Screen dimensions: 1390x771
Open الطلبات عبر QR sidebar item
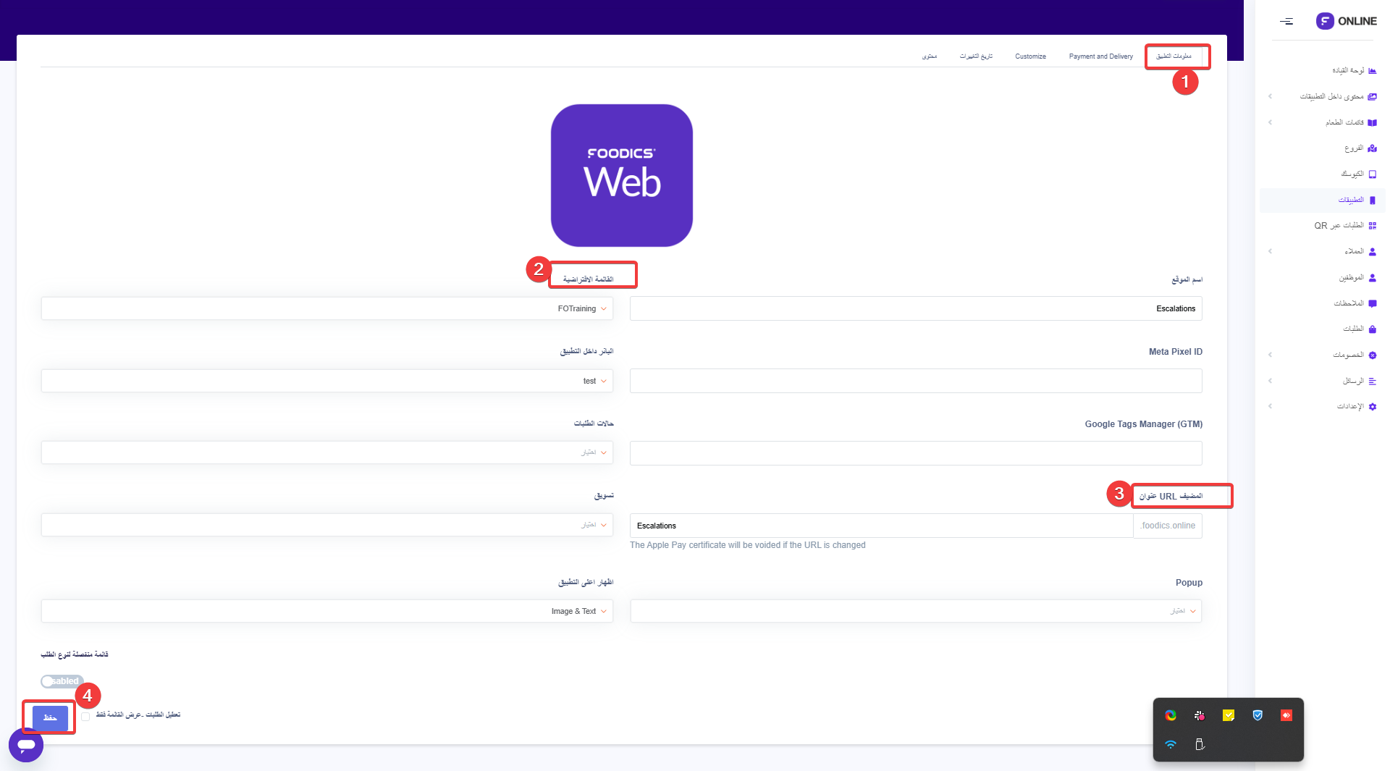1345,226
